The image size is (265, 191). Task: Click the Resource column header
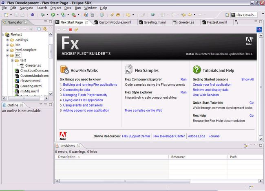pyautogui.click(x=198, y=157)
